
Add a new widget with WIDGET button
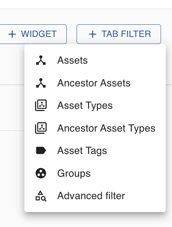pos(33,34)
